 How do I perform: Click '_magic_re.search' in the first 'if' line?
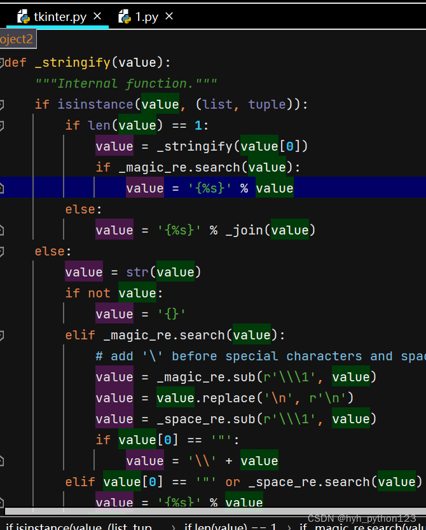point(179,167)
